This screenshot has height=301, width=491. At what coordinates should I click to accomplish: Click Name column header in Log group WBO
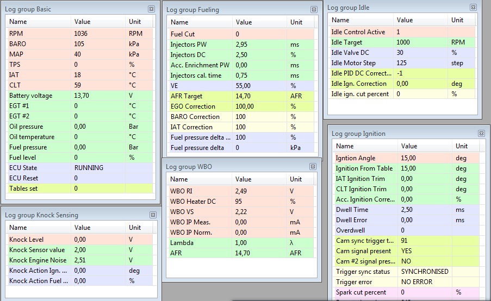click(x=199, y=179)
